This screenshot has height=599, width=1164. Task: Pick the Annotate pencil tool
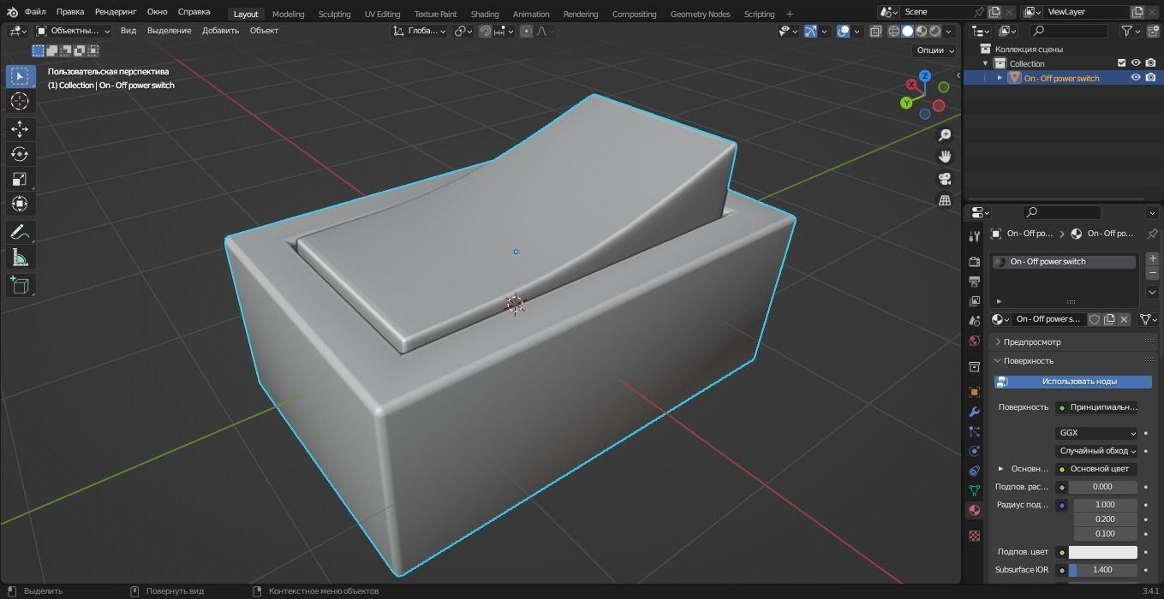coord(20,232)
